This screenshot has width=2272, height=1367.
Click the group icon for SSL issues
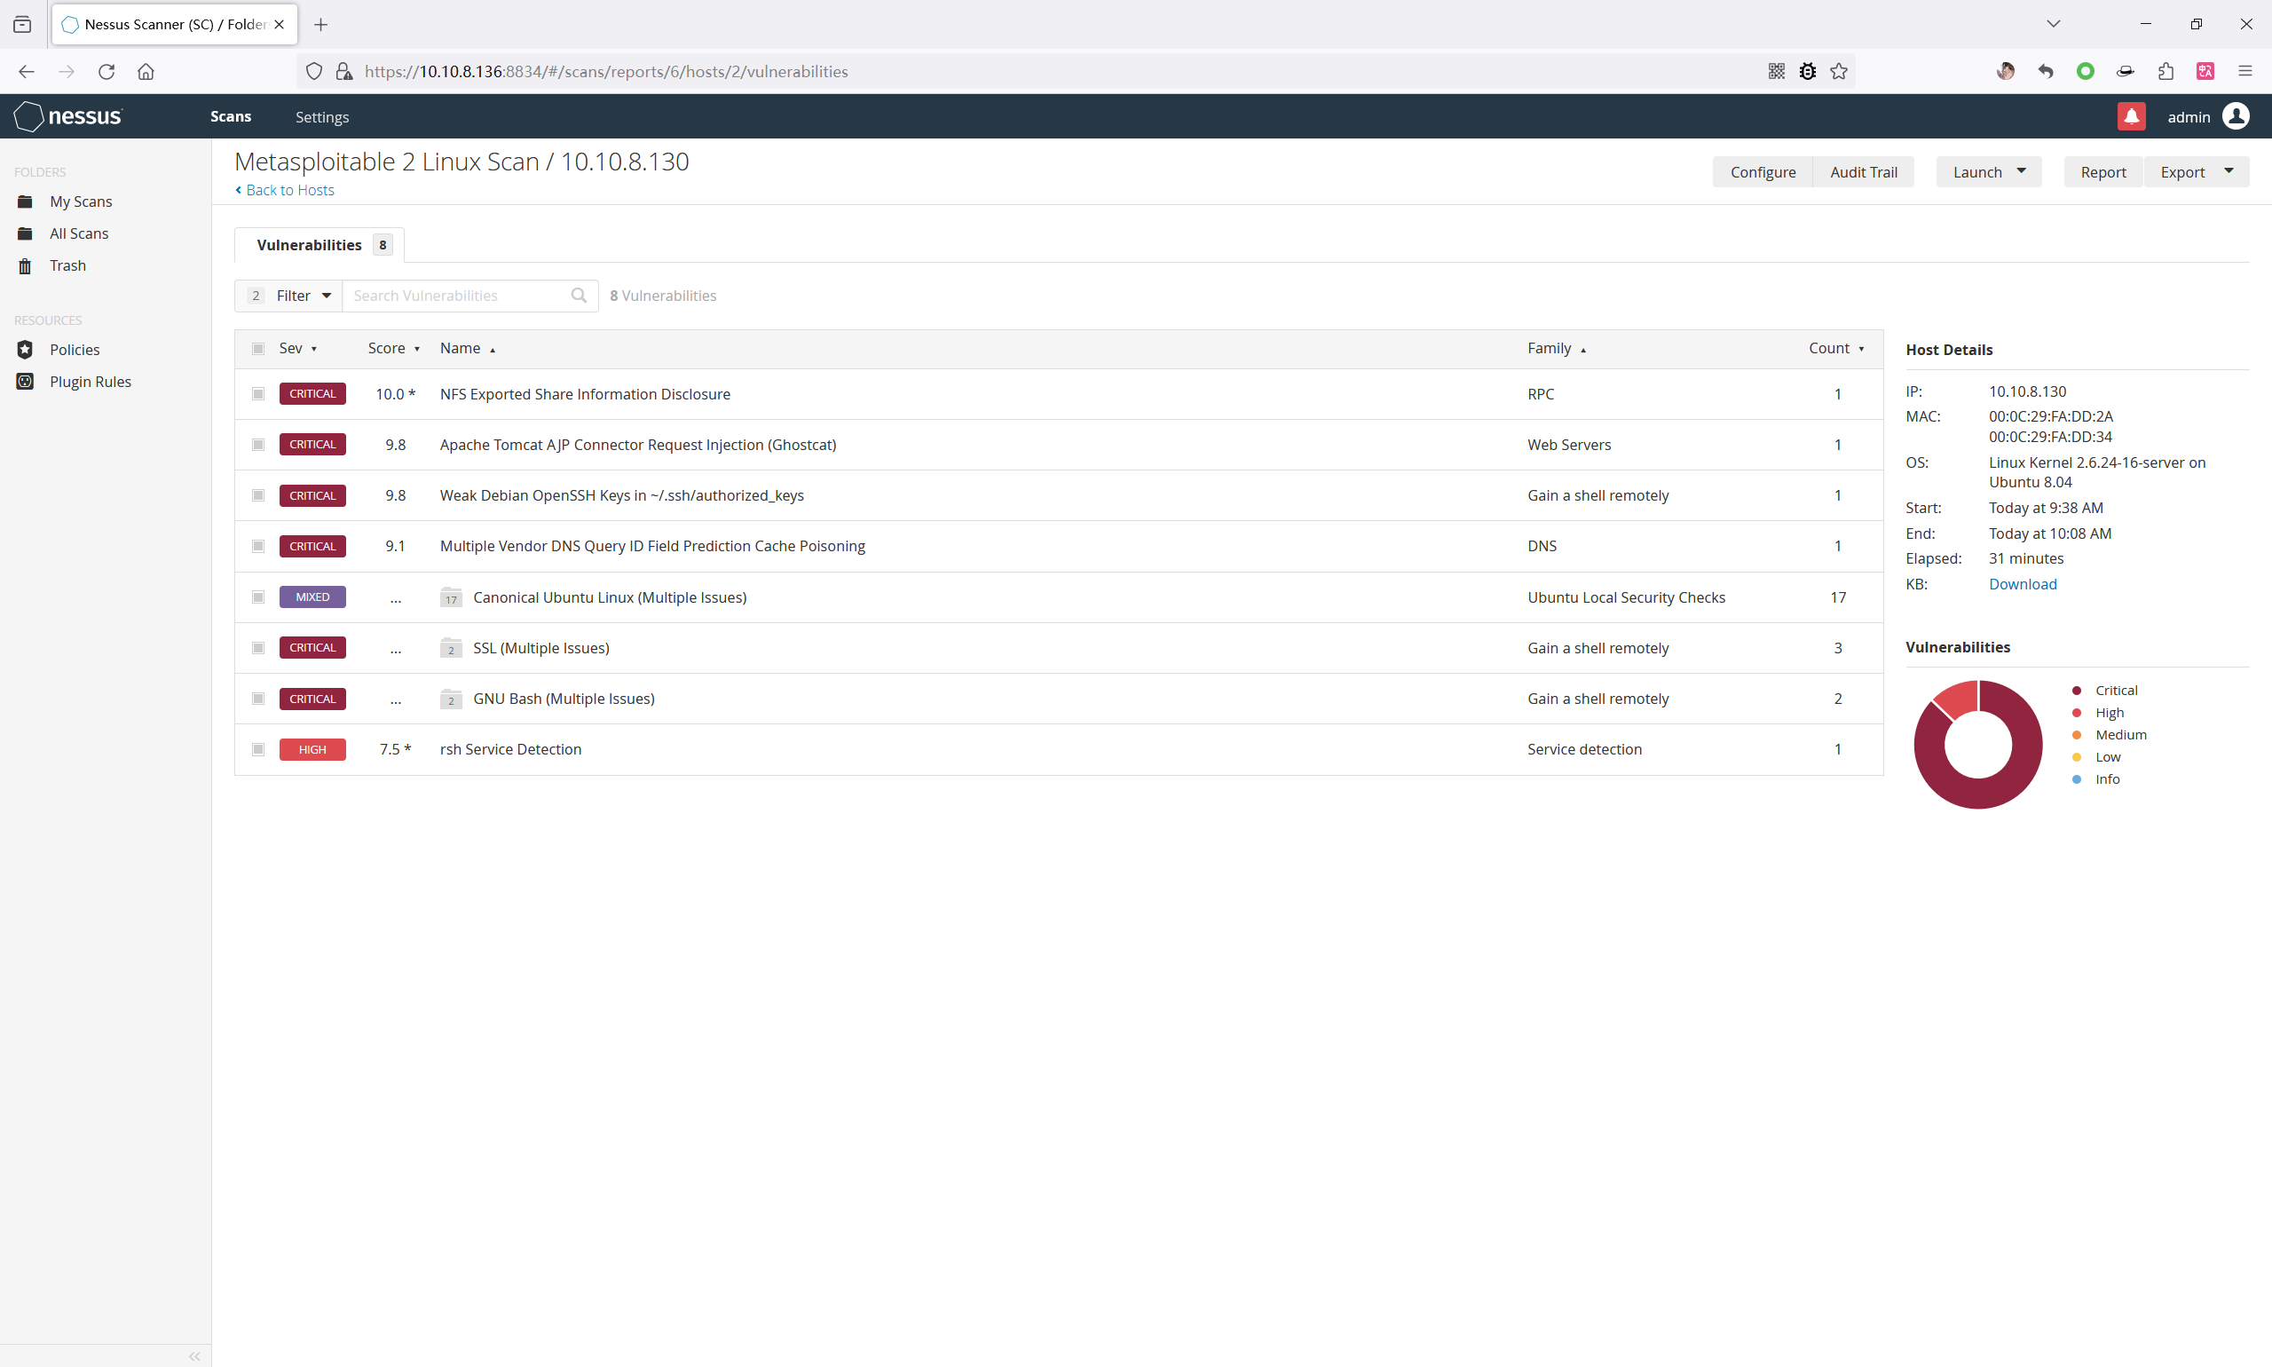[450, 649]
